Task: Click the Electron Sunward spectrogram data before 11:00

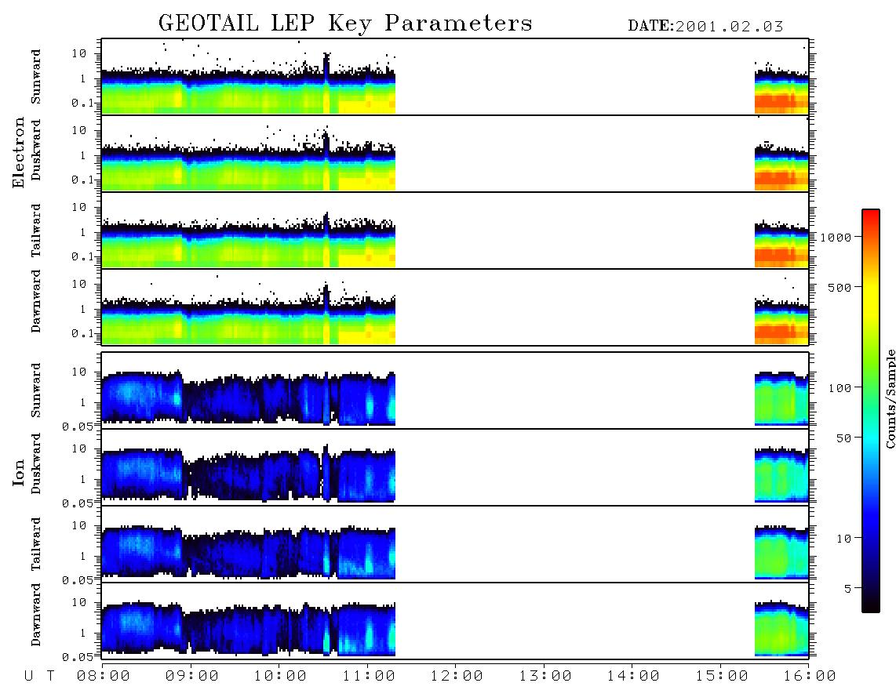Action: tap(248, 92)
